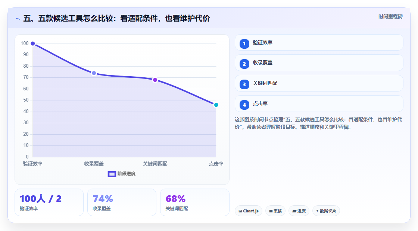Open the 验证效率 milestone row
The image size is (418, 231).
319,42
